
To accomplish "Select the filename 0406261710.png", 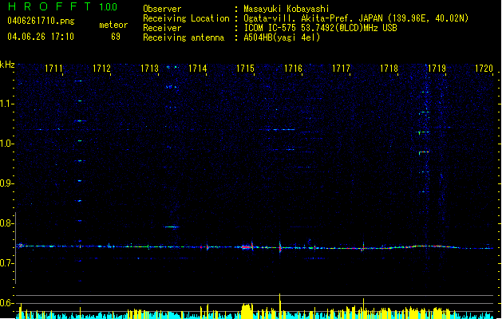I will click(41, 21).
